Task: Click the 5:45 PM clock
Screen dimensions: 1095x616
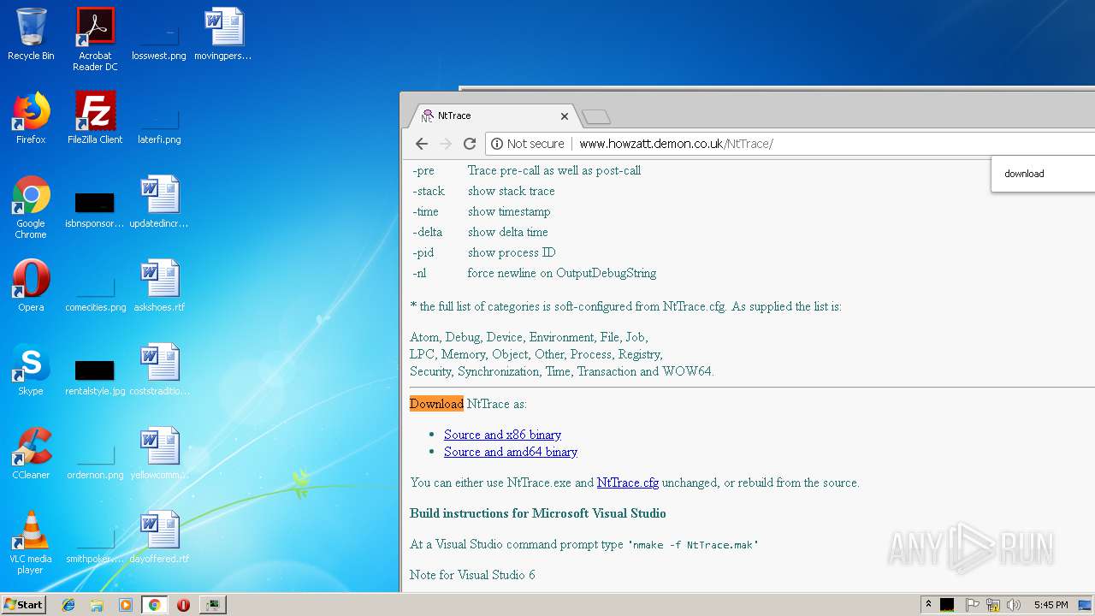Action: pyautogui.click(x=1051, y=605)
